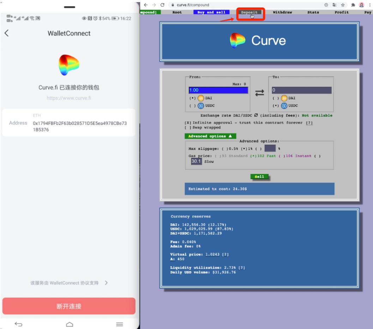Collapse the Advanced options section
373x329 pixels.
(x=210, y=136)
